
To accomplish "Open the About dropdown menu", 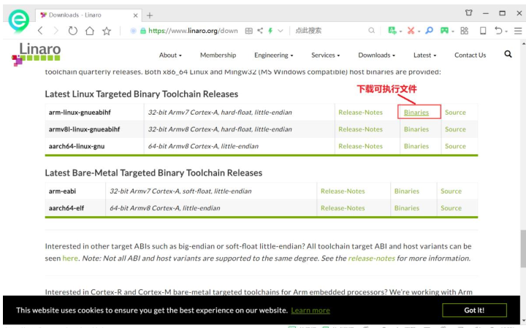I will coord(170,55).
